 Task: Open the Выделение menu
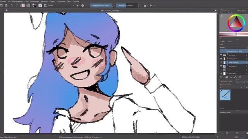tap(34, 1)
